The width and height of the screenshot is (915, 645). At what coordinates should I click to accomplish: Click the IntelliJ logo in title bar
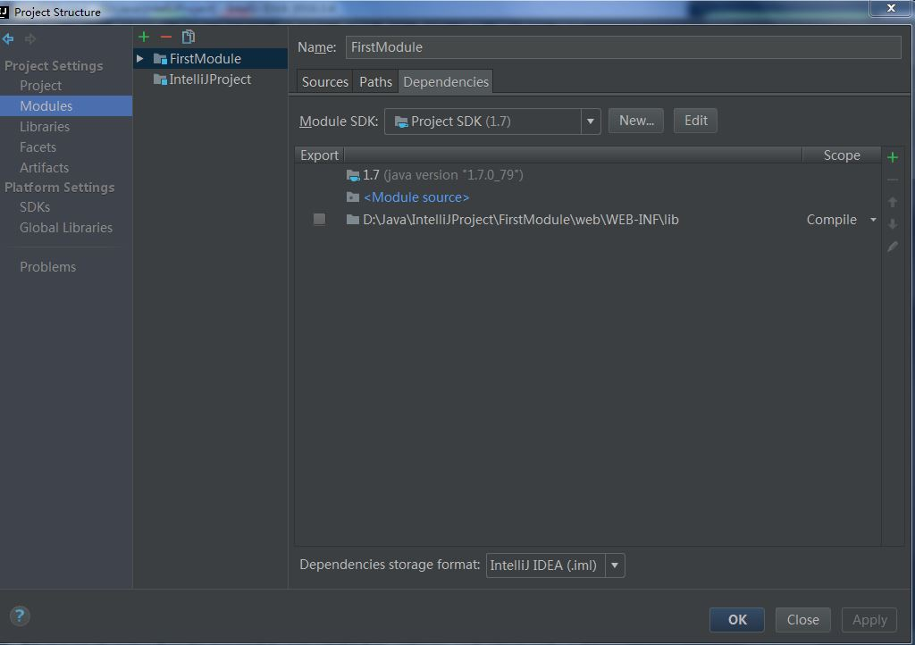[x=4, y=12]
